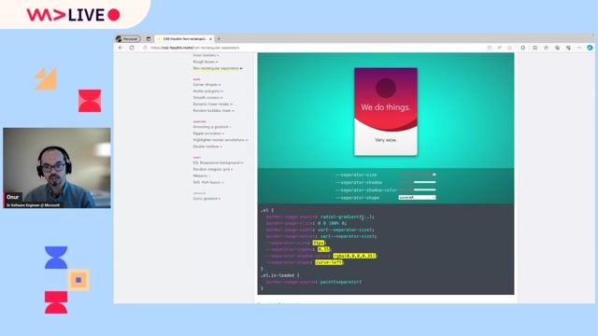Click the highlighted separator-size value in the code
Image resolution: width=598 pixels, height=336 pixels.
point(319,243)
